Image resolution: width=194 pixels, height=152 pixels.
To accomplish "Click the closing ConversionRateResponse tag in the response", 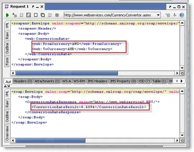I will tap(53, 112).
